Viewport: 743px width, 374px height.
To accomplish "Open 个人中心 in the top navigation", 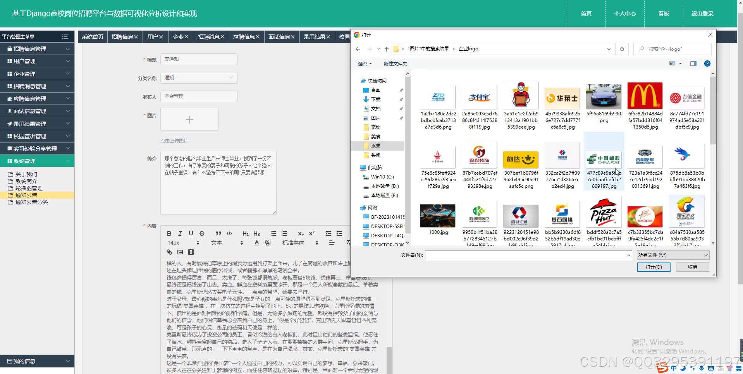I will 625,14.
